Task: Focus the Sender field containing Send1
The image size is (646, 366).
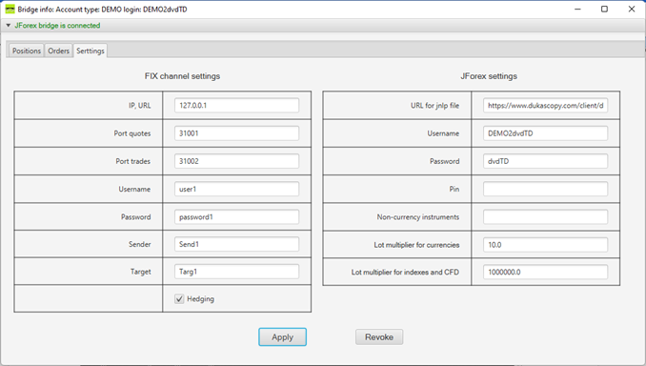Action: click(236, 244)
